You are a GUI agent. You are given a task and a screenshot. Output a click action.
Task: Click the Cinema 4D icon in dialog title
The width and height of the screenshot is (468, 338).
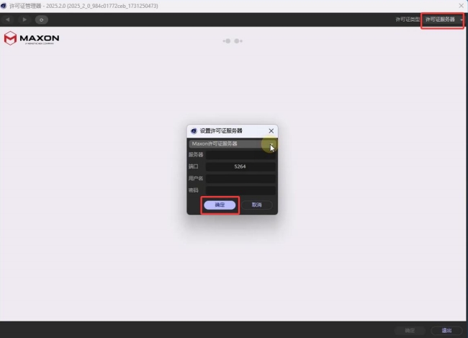(194, 131)
